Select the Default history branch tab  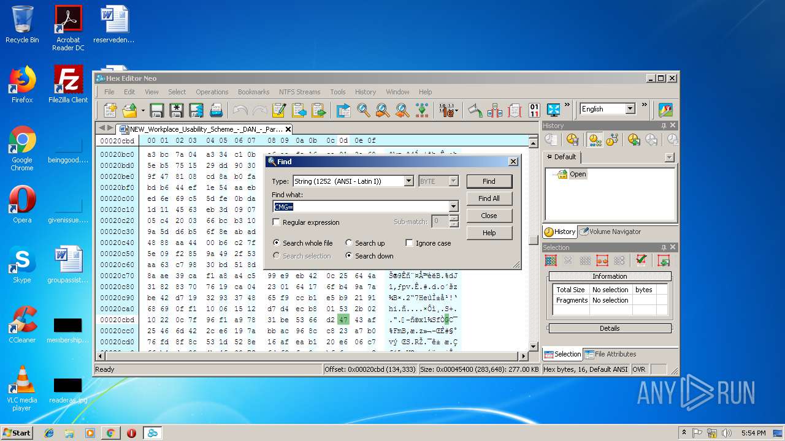click(561, 157)
